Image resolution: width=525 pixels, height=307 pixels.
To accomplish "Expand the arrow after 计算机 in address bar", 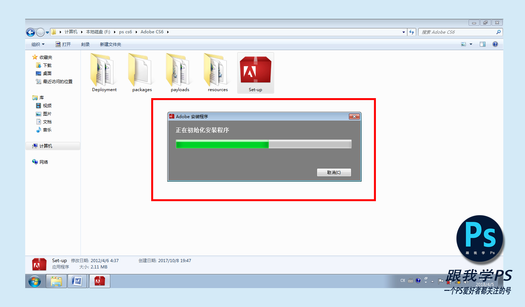I will tap(82, 32).
